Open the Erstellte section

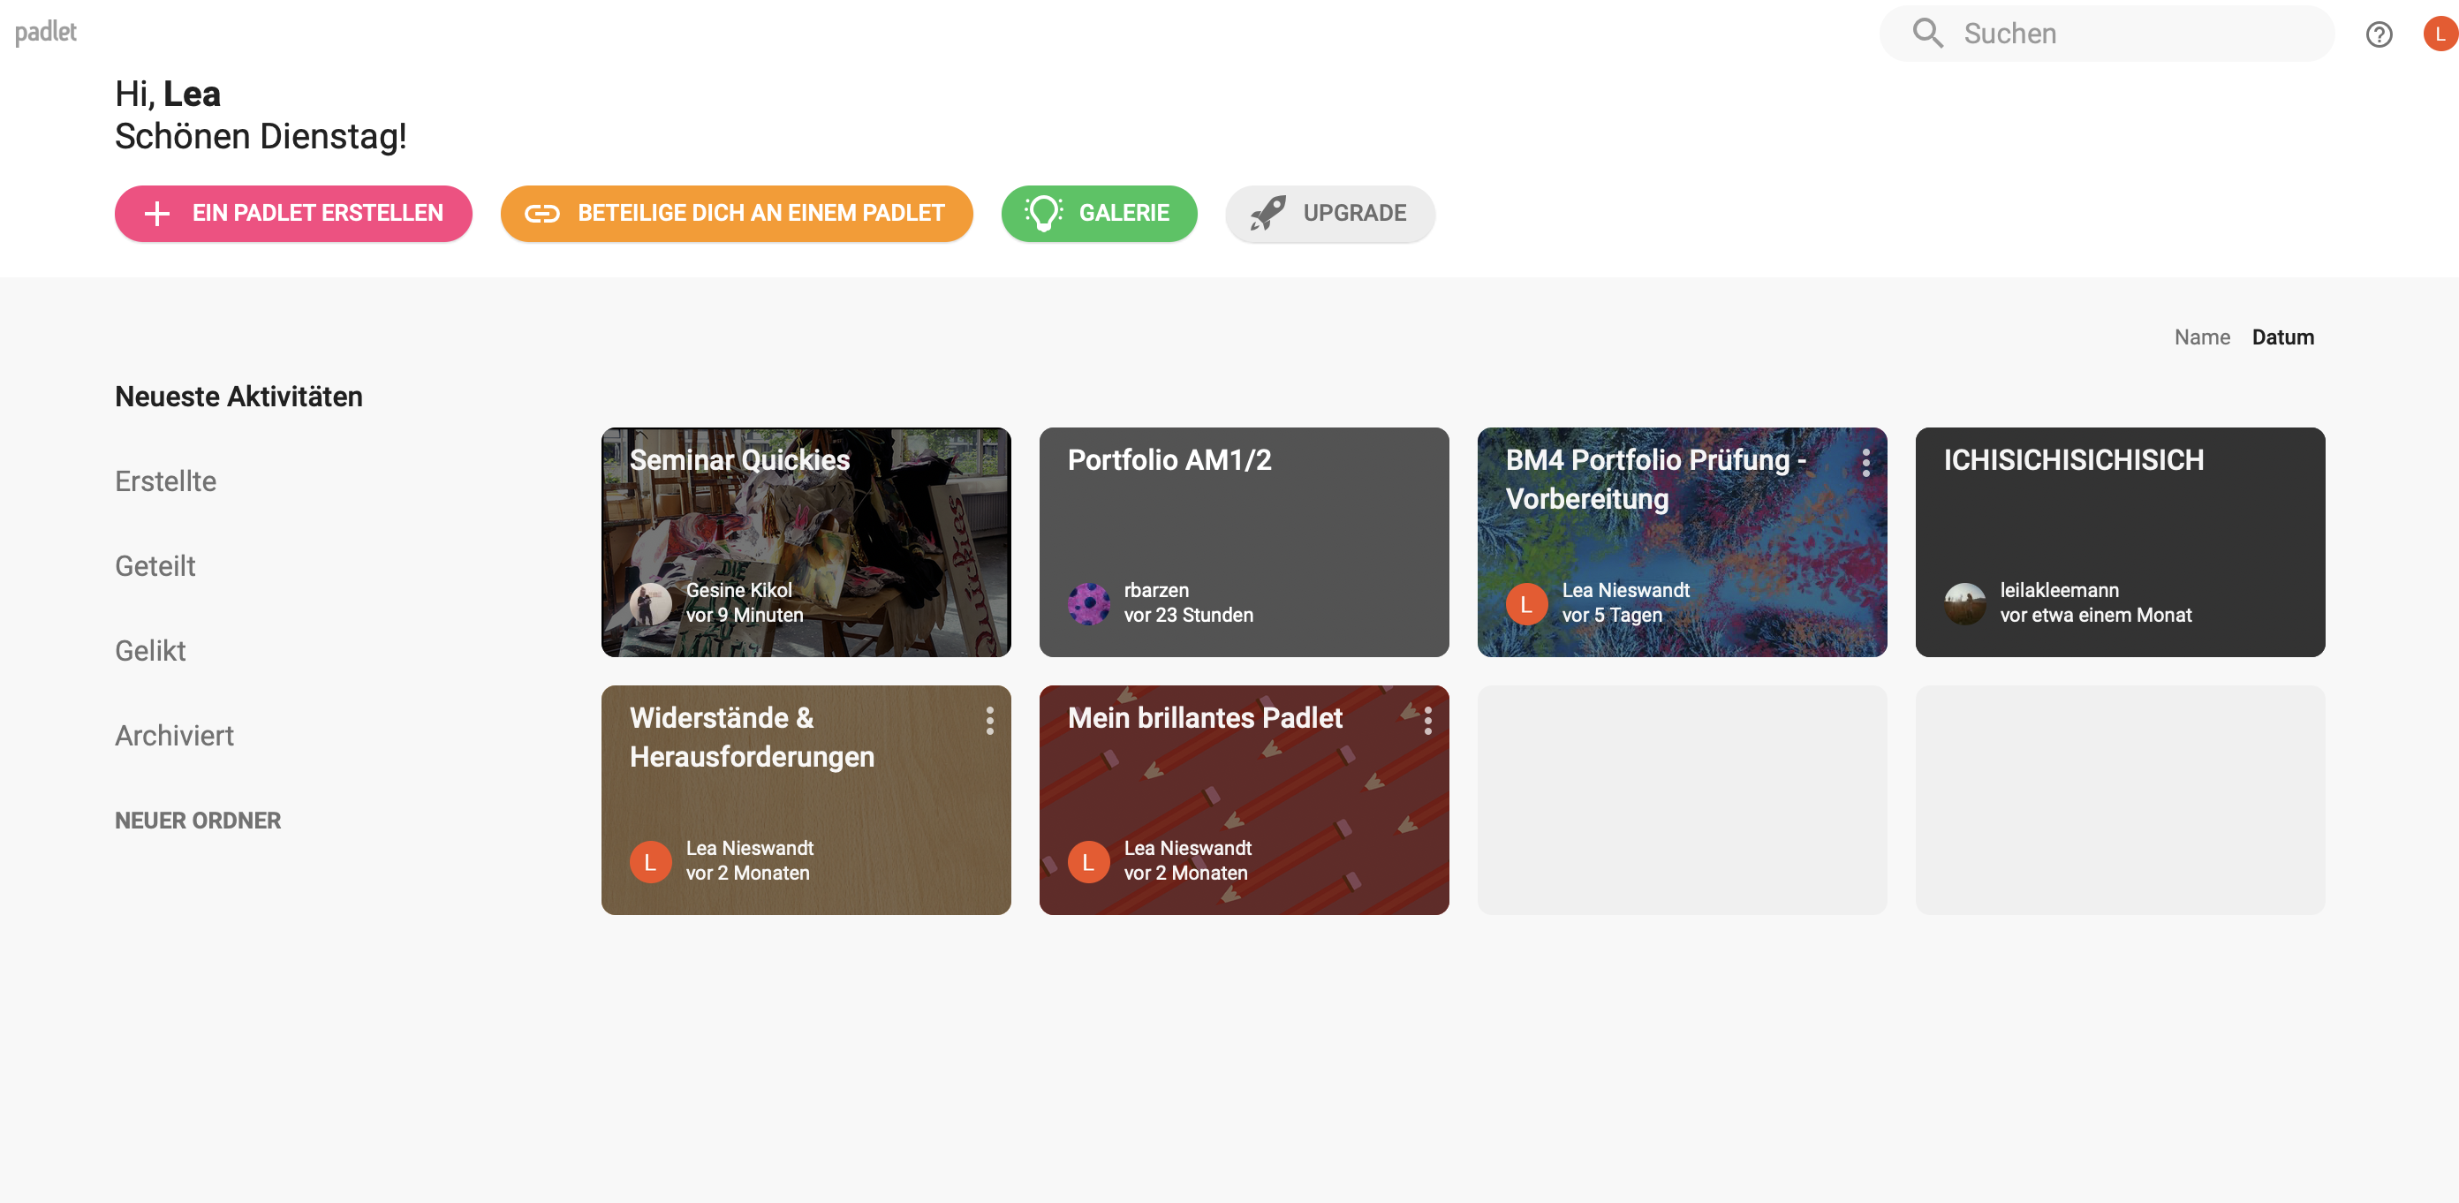click(x=165, y=481)
